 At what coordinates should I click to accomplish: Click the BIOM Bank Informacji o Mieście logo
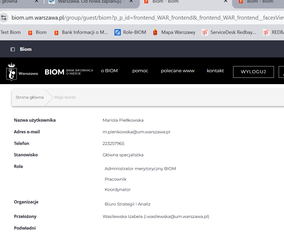(x=69, y=72)
